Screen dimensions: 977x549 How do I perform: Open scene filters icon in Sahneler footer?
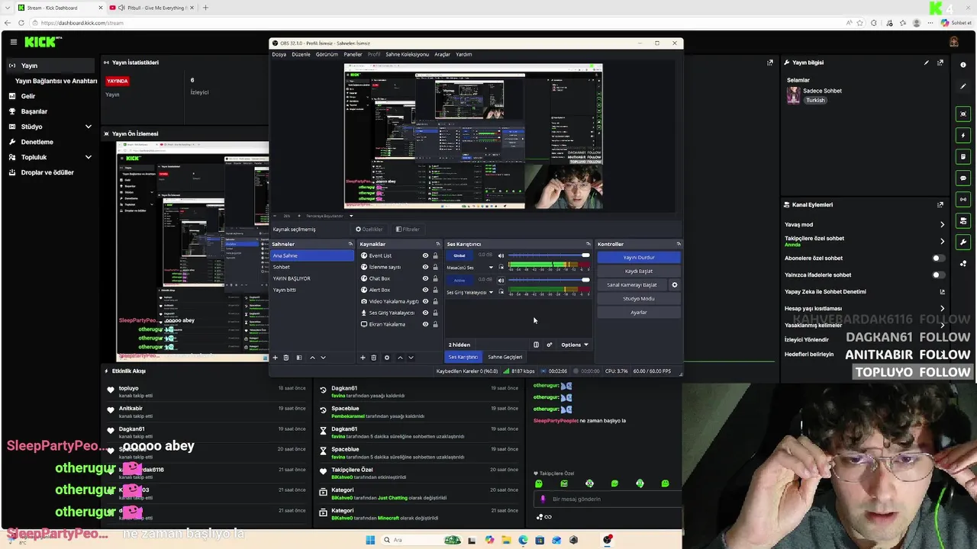pos(299,358)
